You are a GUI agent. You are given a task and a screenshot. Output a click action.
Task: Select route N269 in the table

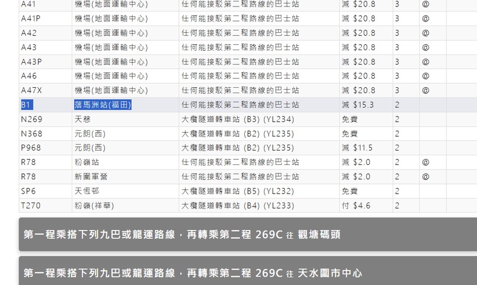(x=32, y=119)
